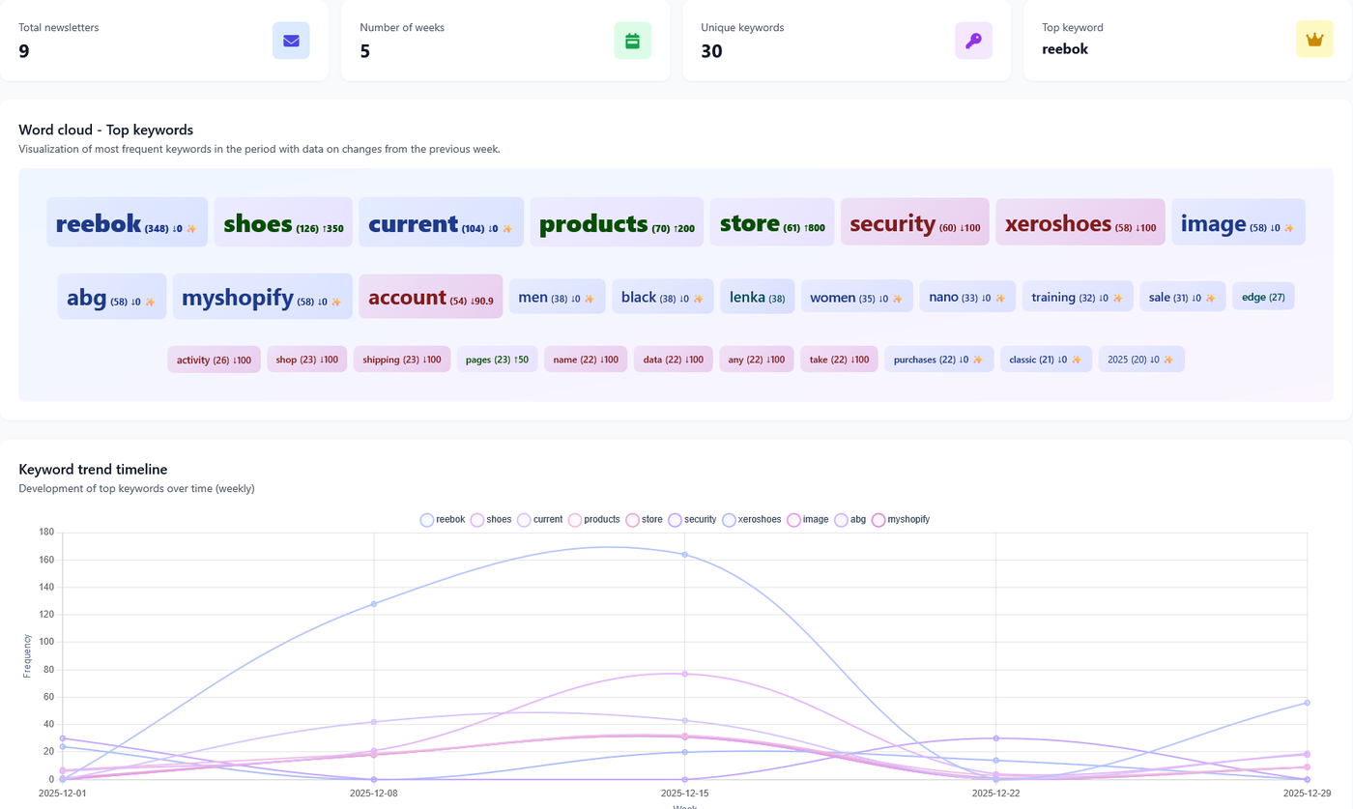
Task: Select the training (32) keyword chip
Action: click(x=1078, y=297)
